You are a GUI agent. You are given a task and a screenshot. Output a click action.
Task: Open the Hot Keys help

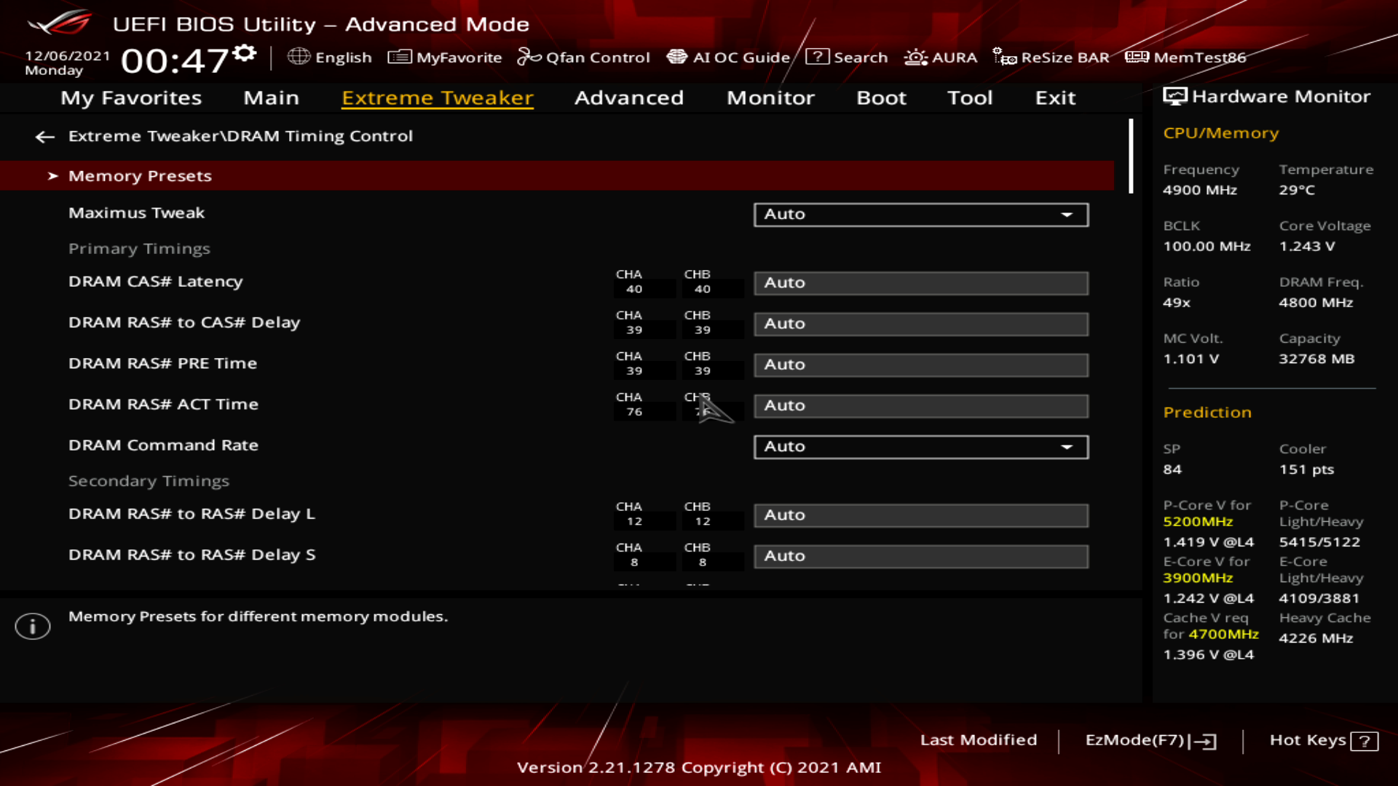(x=1322, y=740)
